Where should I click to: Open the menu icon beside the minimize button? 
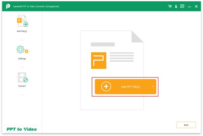pyautogui.click(x=182, y=6)
